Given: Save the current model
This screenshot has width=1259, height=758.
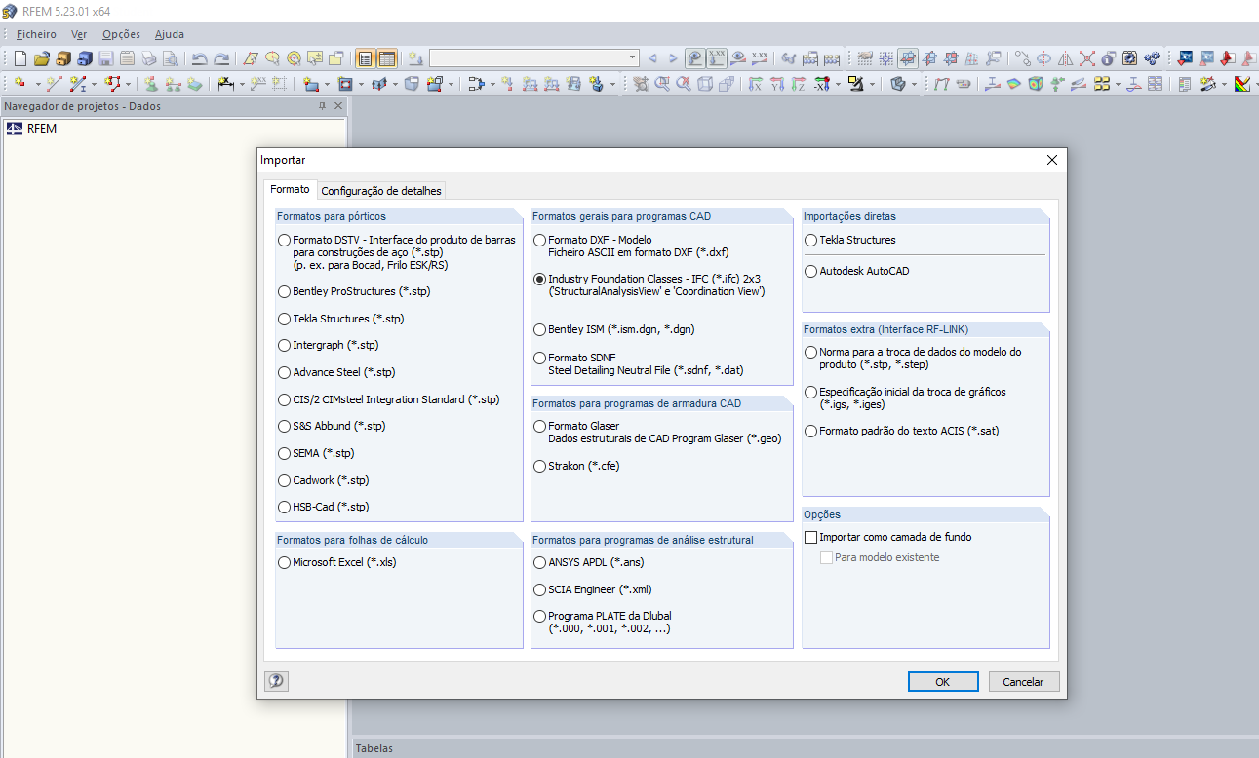Looking at the screenshot, I should pos(104,58).
